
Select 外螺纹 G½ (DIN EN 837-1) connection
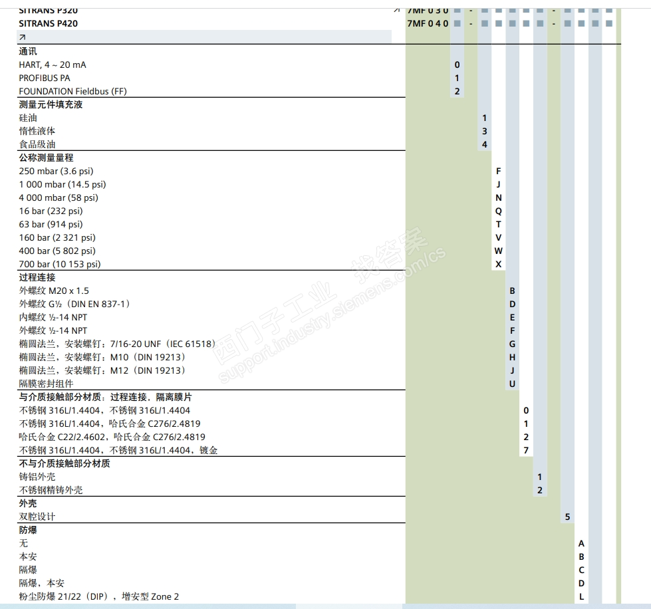click(x=75, y=304)
